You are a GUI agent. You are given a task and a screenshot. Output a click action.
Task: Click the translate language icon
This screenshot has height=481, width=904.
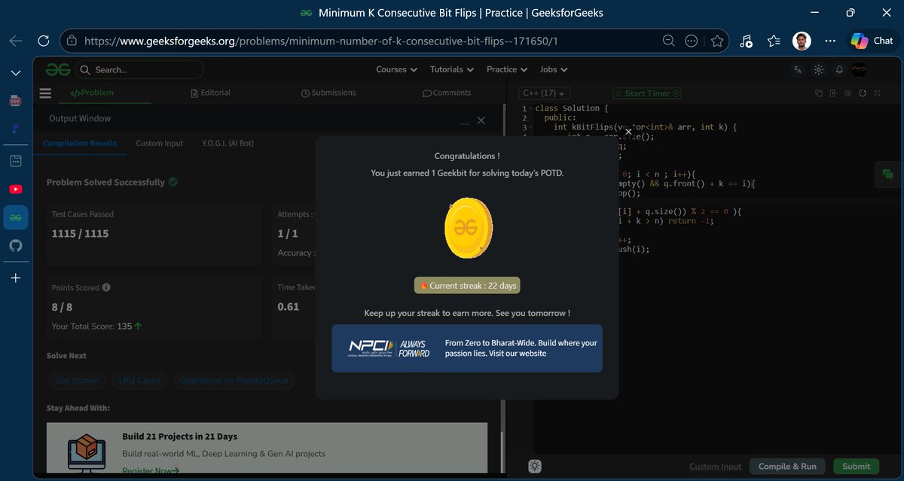coord(798,69)
